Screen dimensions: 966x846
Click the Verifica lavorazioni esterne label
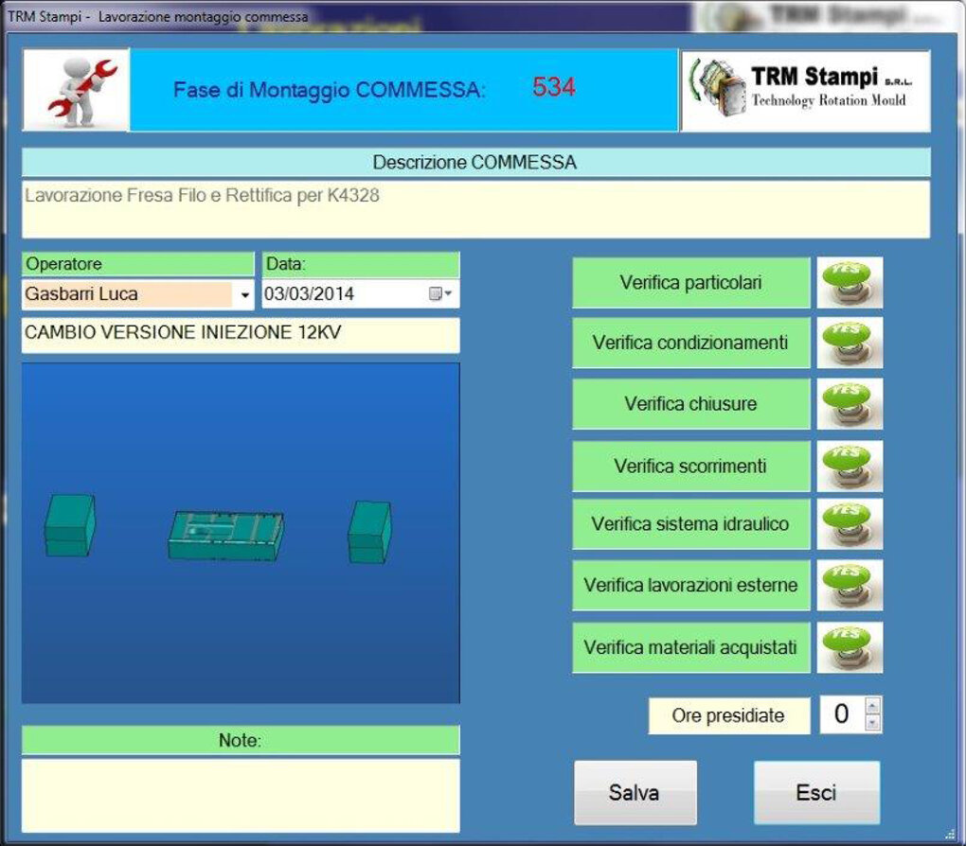tap(690, 585)
